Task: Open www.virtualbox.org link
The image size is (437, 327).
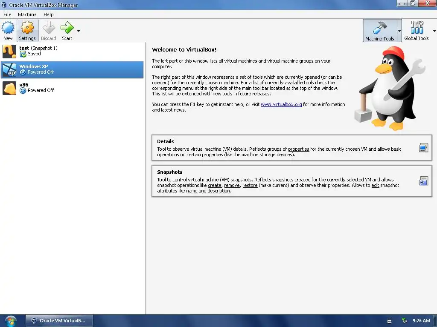Action: (281, 104)
